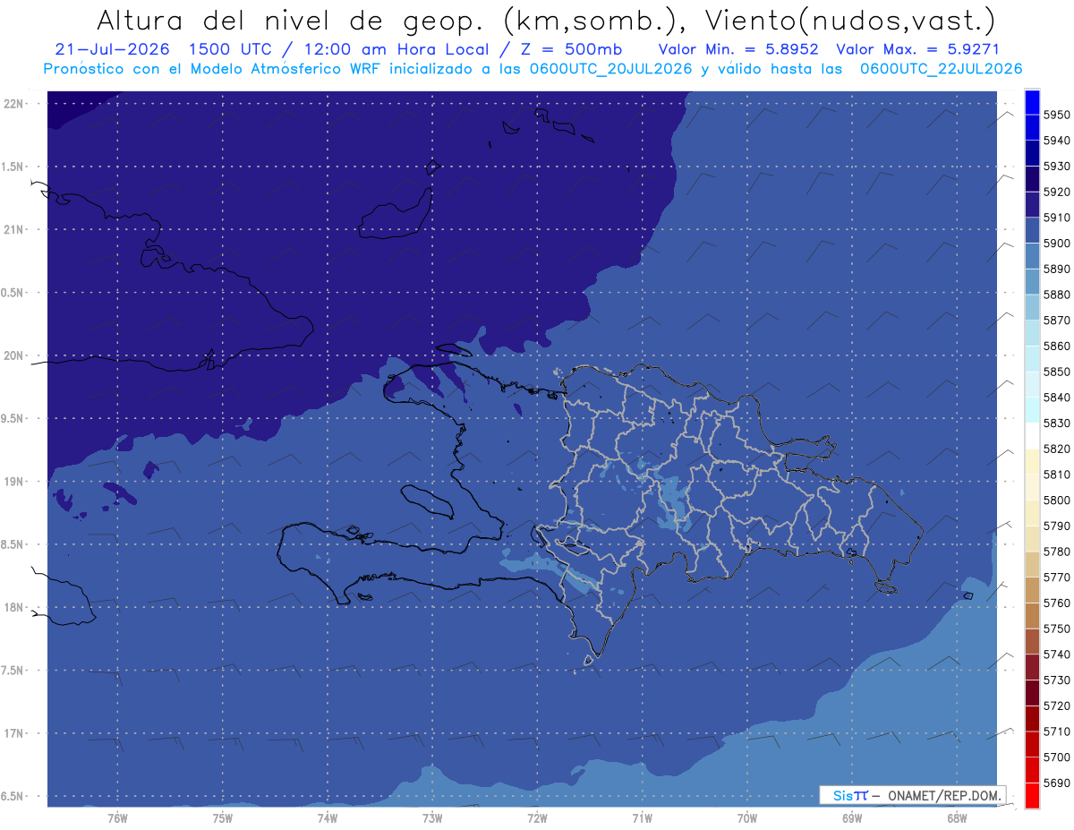This screenshot has width=1074, height=830.
Task: Click the 5710 colorbar label
Action: pos(1056,732)
